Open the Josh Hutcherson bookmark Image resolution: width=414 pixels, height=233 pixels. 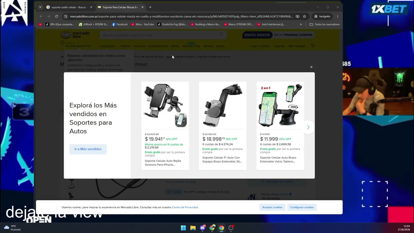pos(271,24)
